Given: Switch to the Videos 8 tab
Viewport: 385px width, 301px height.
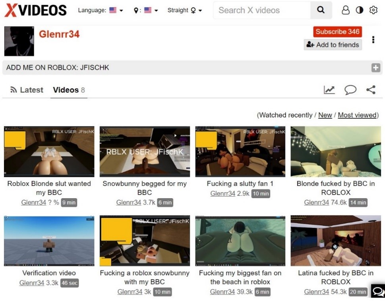Looking at the screenshot, I should (x=69, y=90).
